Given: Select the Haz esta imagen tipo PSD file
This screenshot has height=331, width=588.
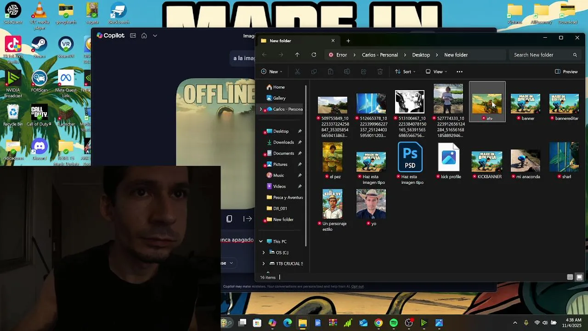Looking at the screenshot, I should pyautogui.click(x=410, y=164).
